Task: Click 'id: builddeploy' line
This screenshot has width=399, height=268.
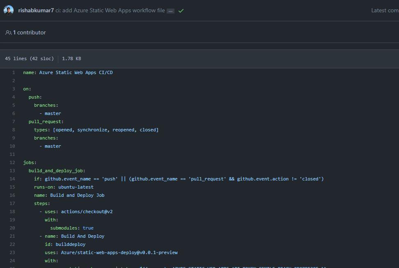Action: point(65,244)
